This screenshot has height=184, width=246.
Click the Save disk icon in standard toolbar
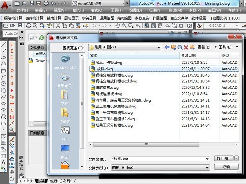pyautogui.click(x=20, y=26)
